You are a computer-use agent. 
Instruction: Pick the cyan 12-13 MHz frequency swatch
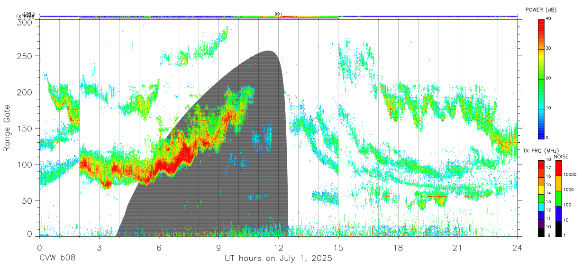541,207
